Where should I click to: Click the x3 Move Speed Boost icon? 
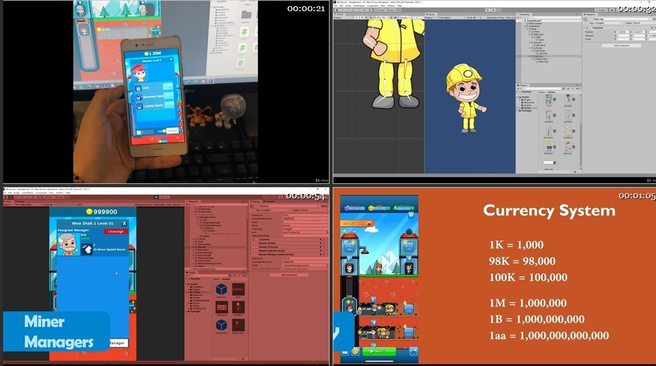tap(87, 249)
